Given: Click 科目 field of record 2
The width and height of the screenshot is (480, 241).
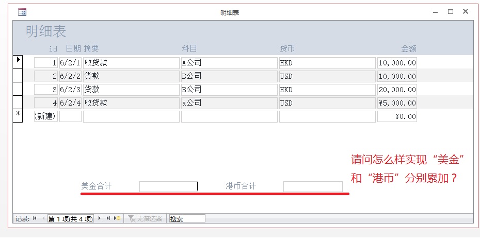Looking at the screenshot, I should point(229,76).
